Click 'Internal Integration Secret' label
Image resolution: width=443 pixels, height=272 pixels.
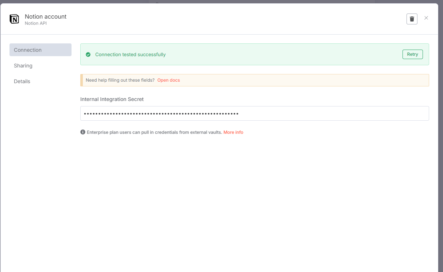pyautogui.click(x=112, y=99)
